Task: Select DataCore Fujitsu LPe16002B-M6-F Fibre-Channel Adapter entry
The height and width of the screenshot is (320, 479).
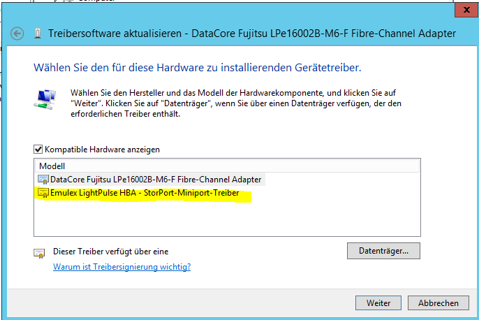Action: click(155, 180)
